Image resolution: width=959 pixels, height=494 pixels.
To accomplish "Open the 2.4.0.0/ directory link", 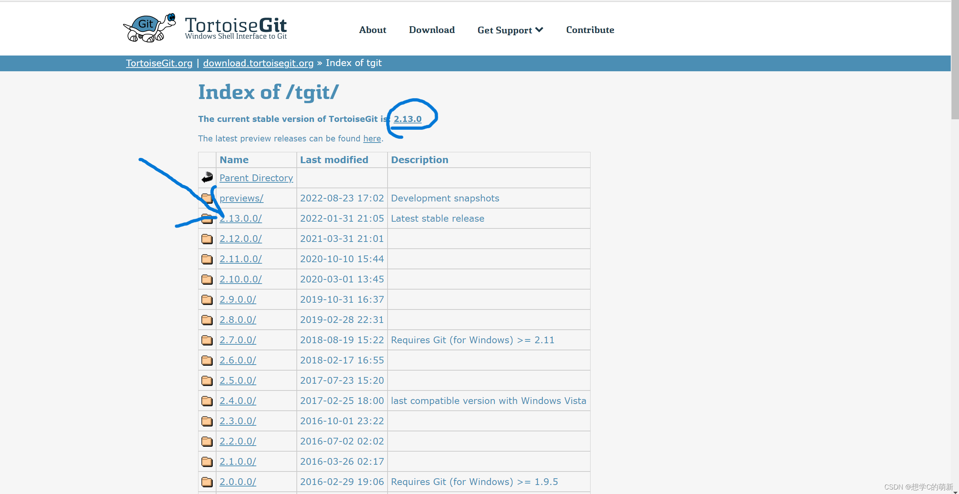I will pos(237,401).
